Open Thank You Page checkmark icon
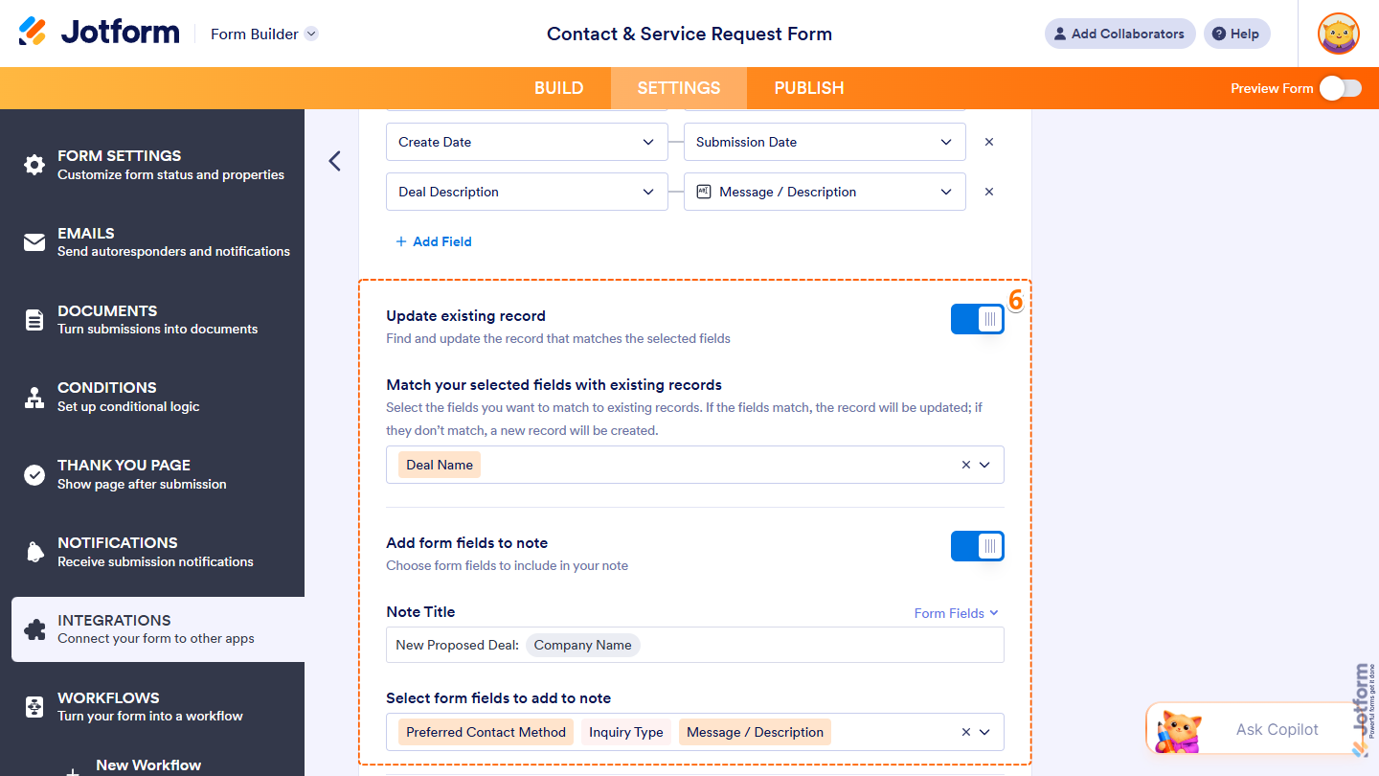1379x776 pixels. [34, 475]
